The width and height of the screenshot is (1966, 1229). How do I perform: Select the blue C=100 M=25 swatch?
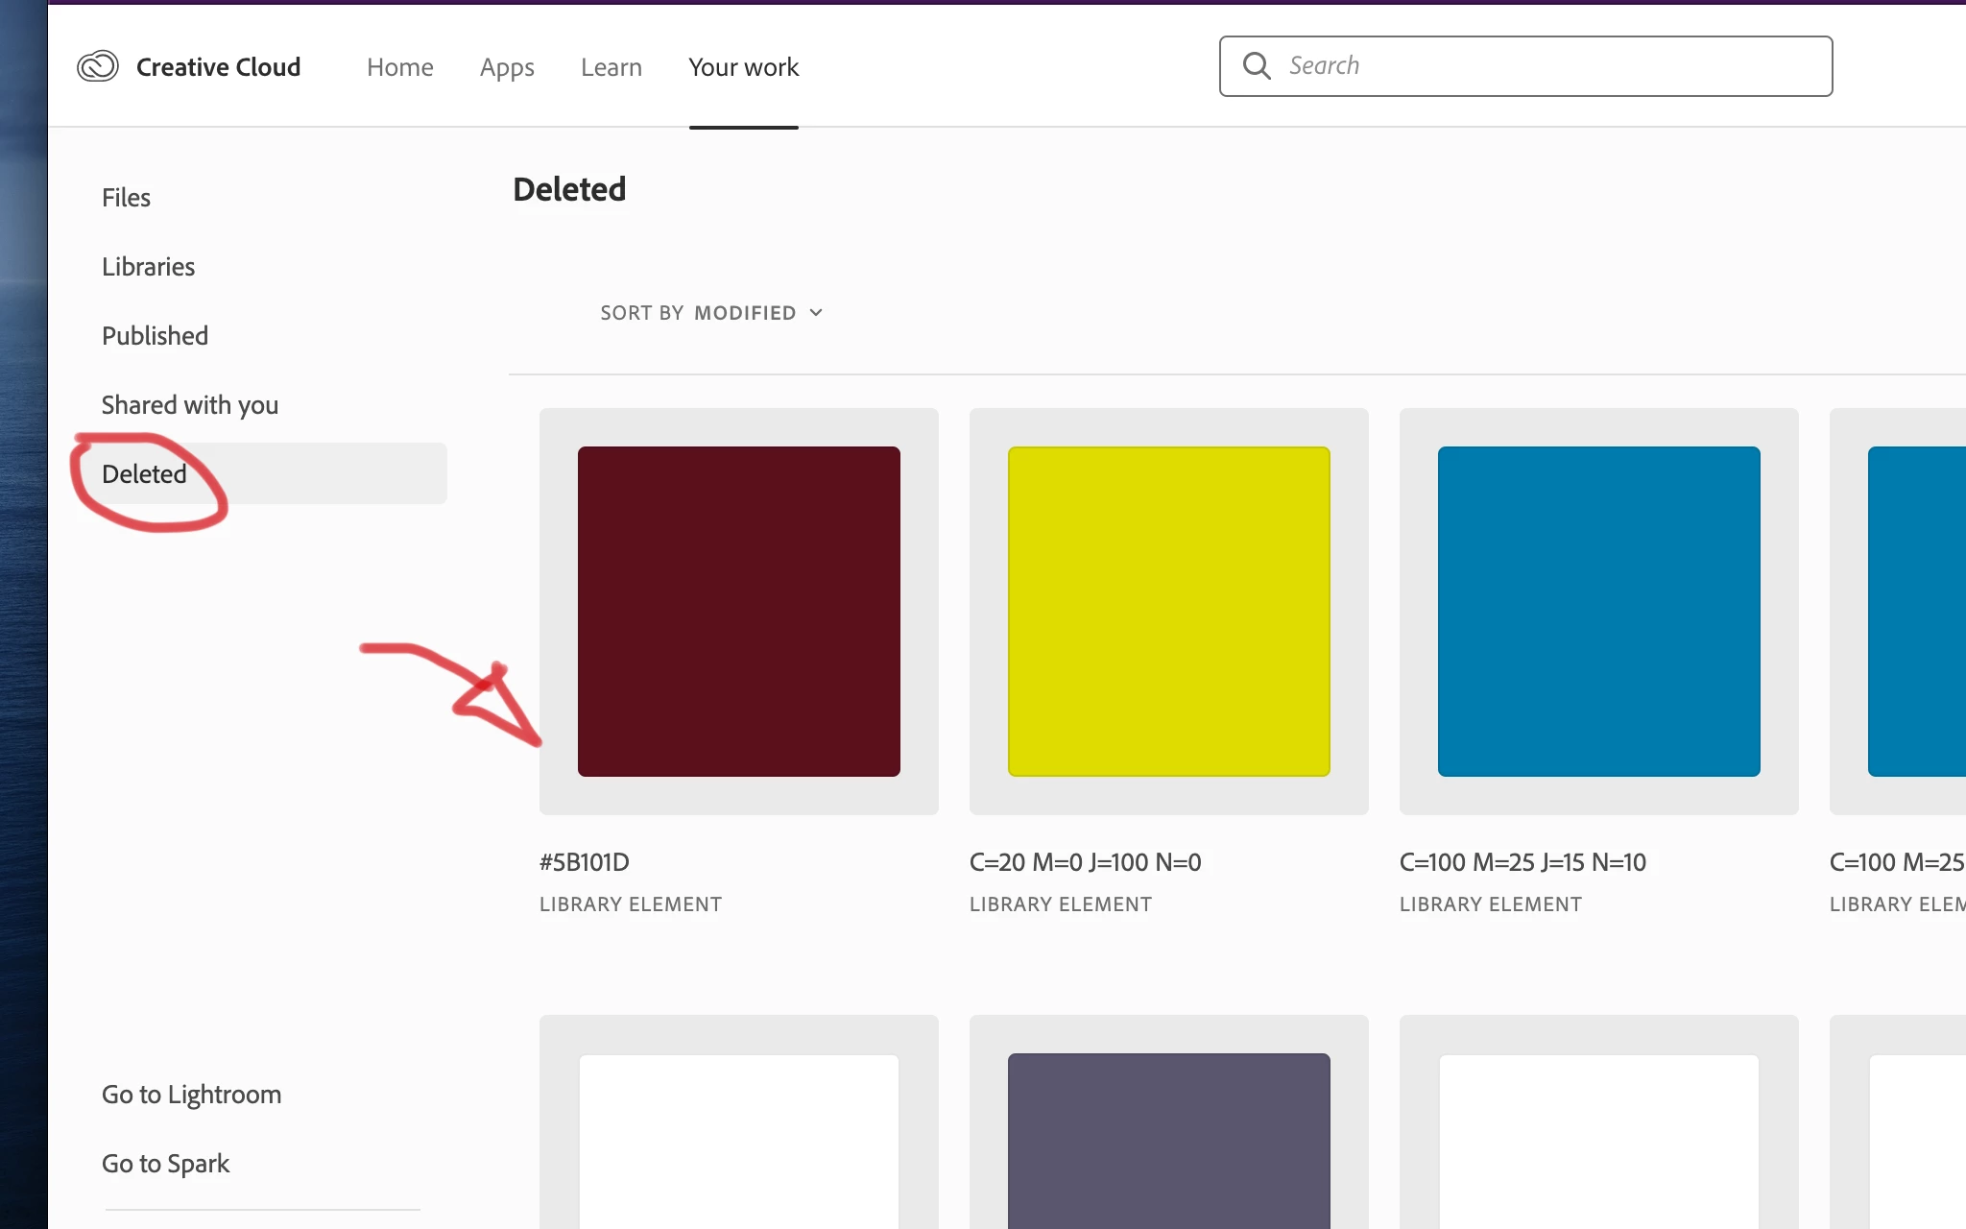click(x=1598, y=612)
